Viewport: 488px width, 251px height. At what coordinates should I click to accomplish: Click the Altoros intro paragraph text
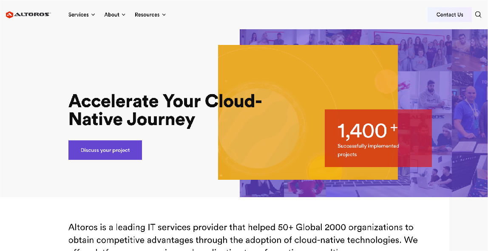click(243, 234)
